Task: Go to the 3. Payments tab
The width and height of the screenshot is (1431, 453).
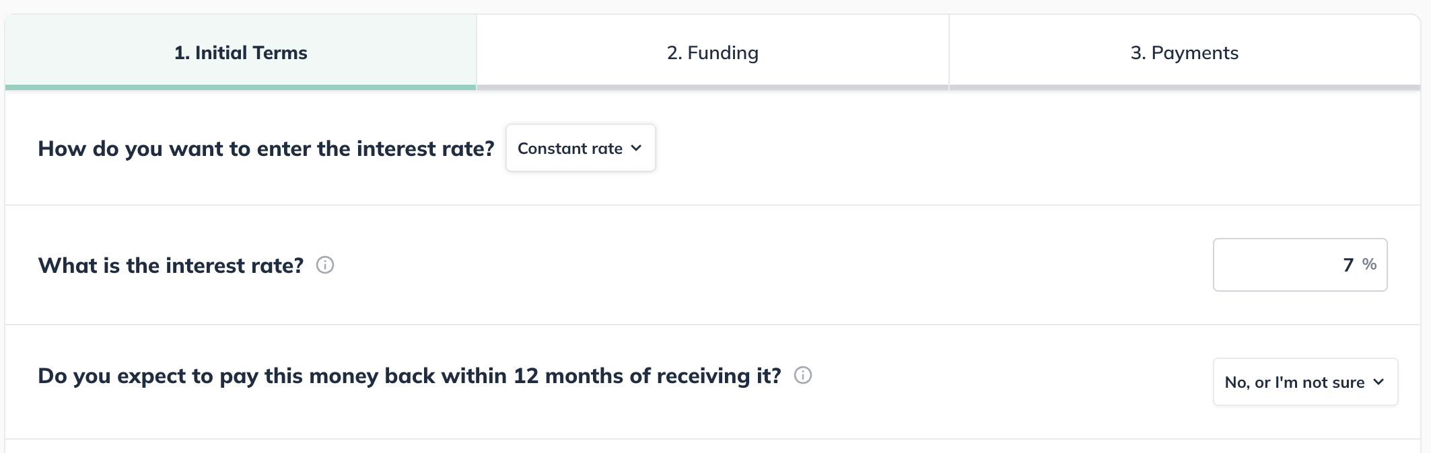Action: (x=1184, y=52)
